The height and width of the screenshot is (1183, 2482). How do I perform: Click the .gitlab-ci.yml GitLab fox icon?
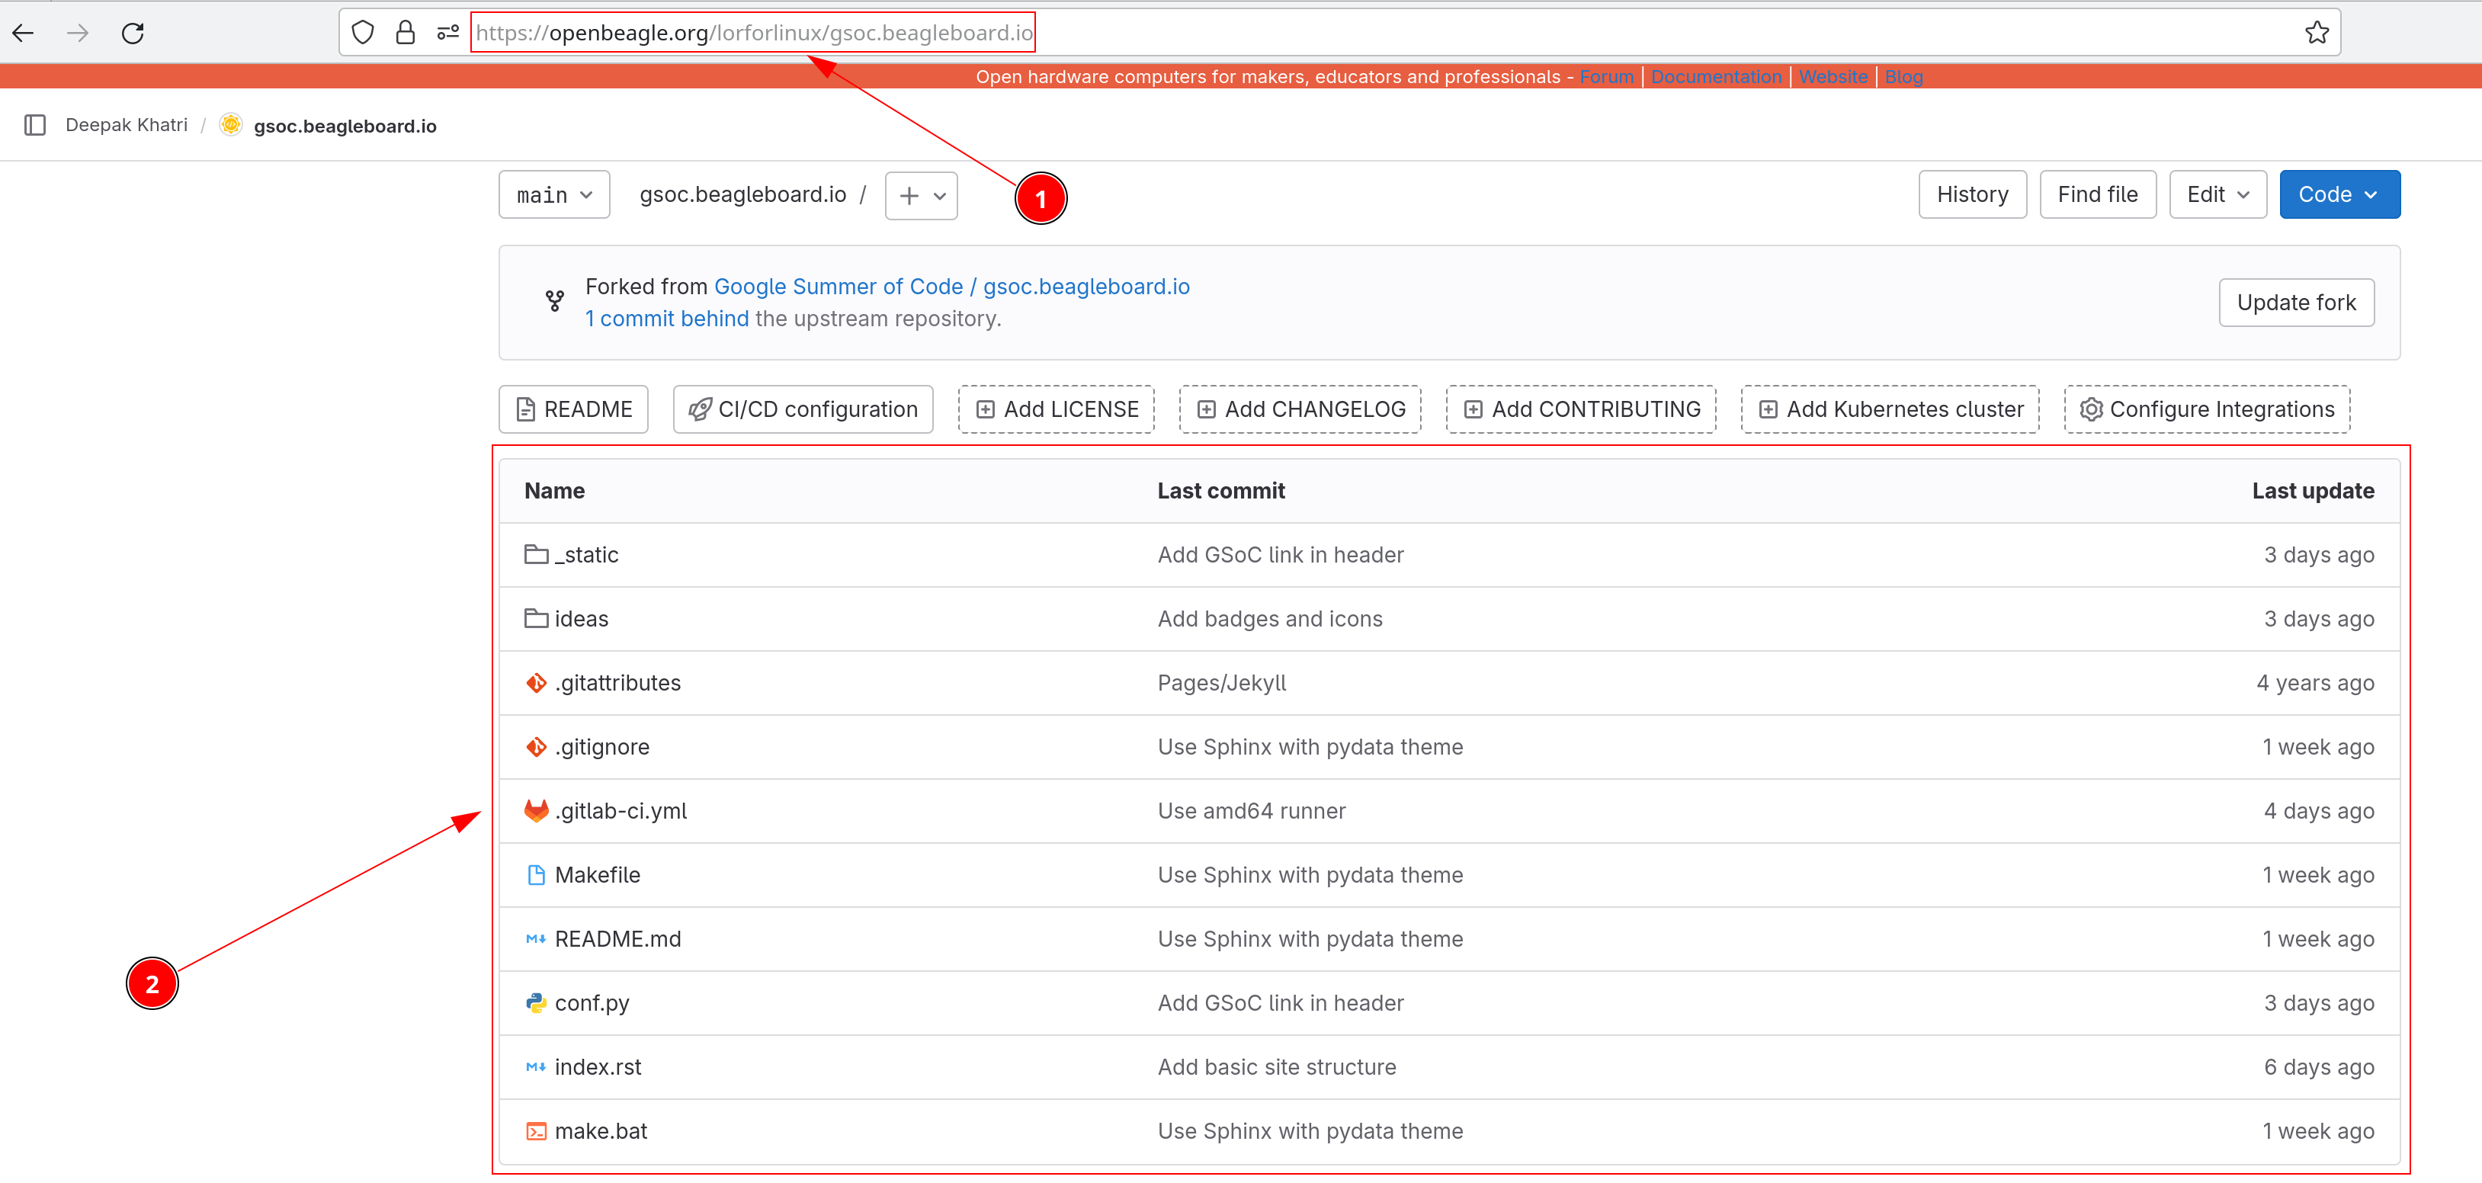(x=537, y=811)
